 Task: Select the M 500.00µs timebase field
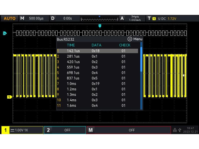[x=34, y=19]
